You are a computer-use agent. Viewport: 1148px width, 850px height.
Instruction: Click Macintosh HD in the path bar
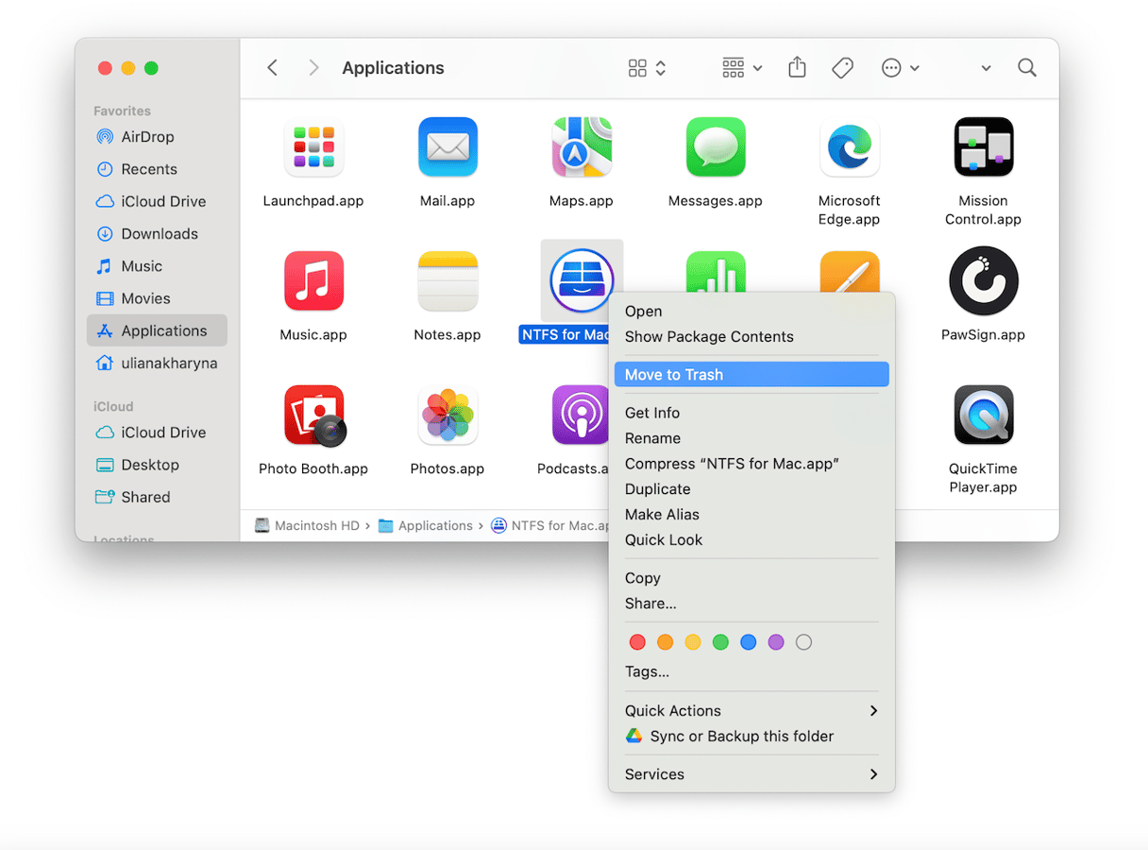tap(315, 526)
